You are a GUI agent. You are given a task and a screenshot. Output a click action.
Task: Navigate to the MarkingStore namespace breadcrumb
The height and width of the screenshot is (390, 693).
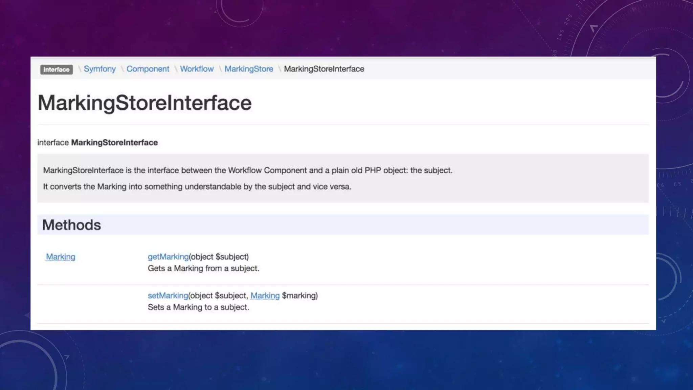pos(249,69)
